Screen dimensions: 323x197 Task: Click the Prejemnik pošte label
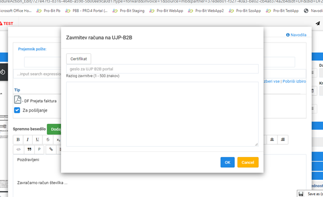pyautogui.click(x=32, y=49)
